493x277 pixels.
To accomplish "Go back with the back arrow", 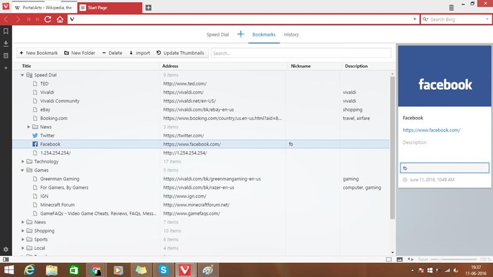I will click(6, 20).
